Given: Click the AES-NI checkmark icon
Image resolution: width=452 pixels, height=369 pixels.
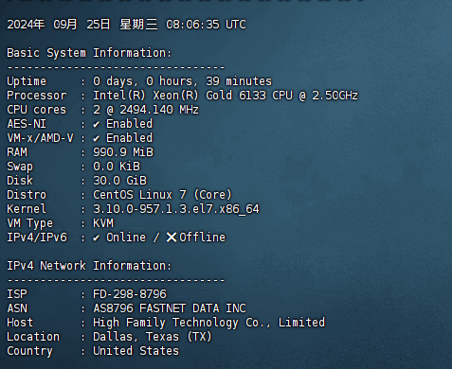Looking at the screenshot, I should [97, 125].
